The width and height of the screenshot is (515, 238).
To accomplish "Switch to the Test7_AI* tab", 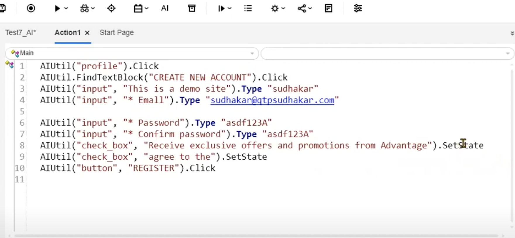I will 20,32.
